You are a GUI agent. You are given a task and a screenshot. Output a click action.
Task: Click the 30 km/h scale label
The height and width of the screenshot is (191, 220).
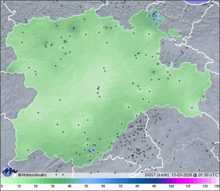[52, 186]
